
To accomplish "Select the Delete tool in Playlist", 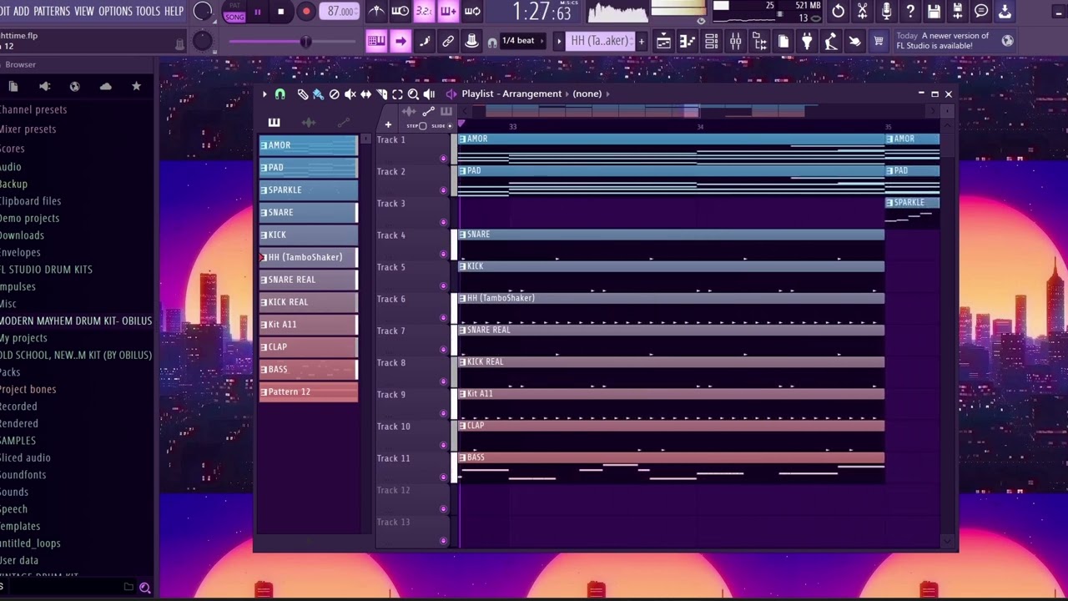I will coord(335,94).
